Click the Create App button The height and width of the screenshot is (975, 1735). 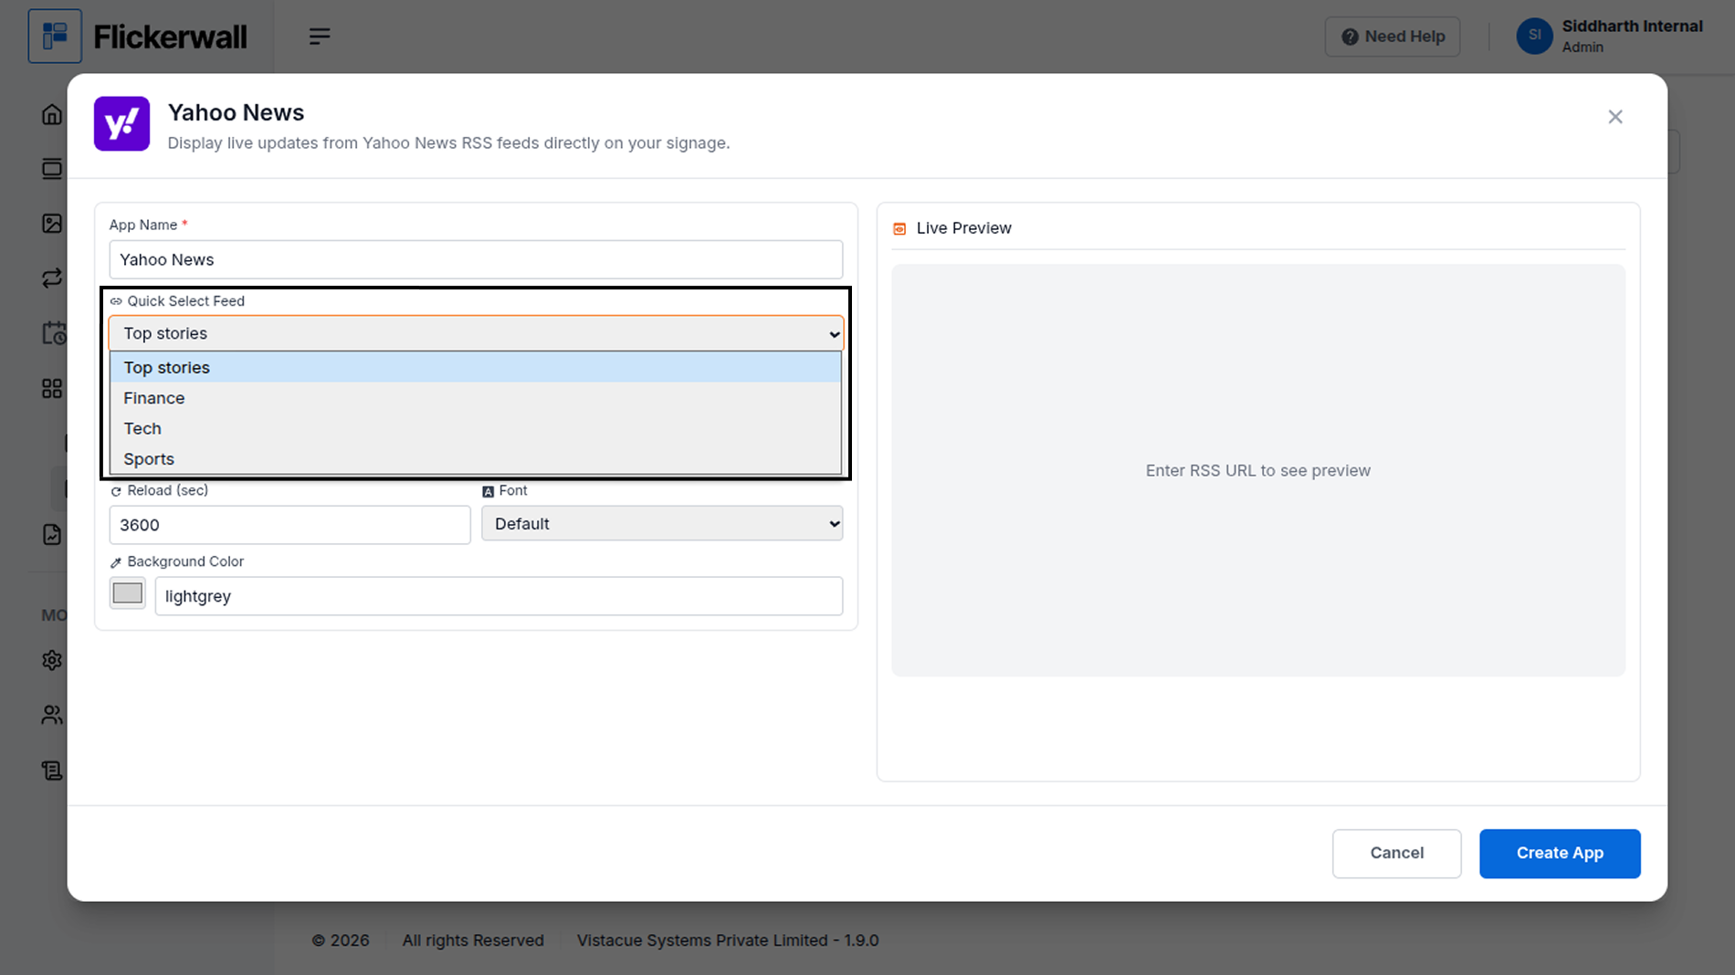coord(1560,854)
